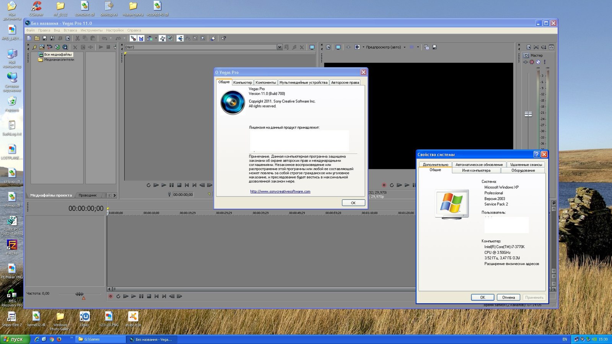612x344 pixels.
Task: Click the video preview on external monitor icon
Action: pos(338,47)
